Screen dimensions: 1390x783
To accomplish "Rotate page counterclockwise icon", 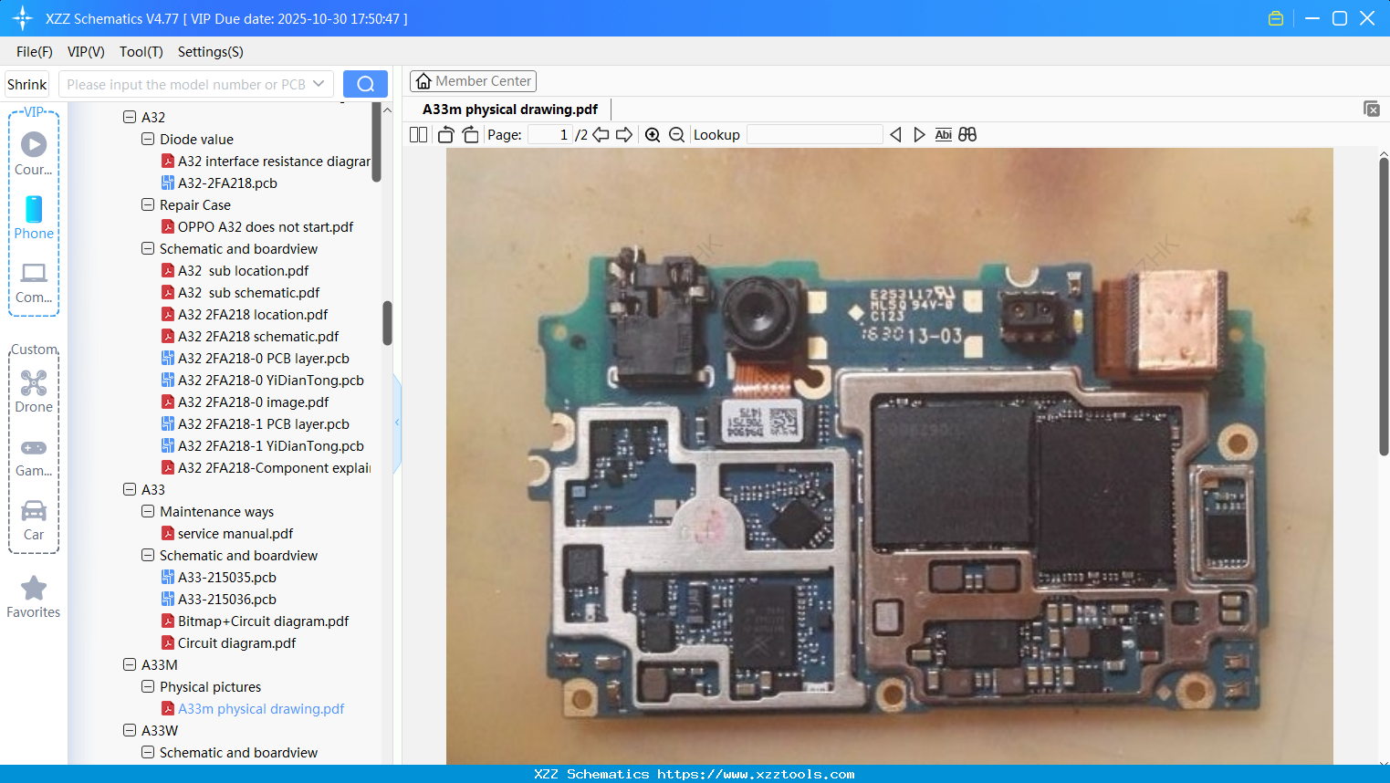I will (445, 135).
